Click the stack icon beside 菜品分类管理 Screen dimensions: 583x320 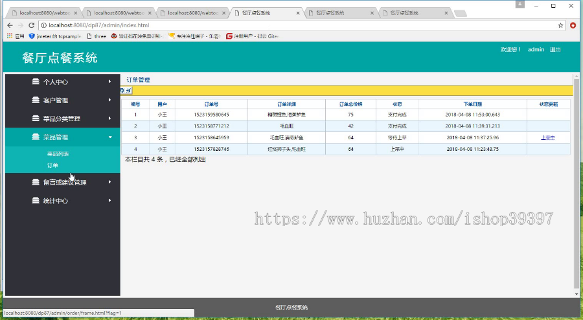pyautogui.click(x=36, y=118)
